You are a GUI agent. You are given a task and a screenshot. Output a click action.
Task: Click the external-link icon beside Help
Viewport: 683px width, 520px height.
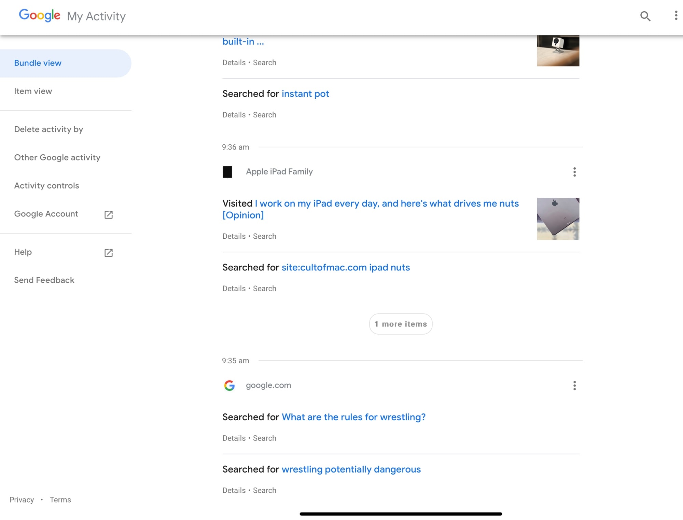pos(108,253)
